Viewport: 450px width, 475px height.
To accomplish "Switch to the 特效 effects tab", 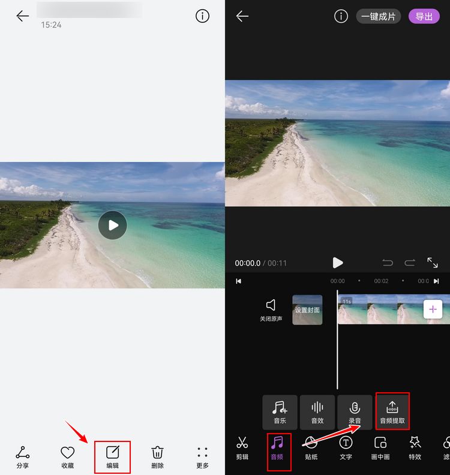I will pyautogui.click(x=415, y=449).
